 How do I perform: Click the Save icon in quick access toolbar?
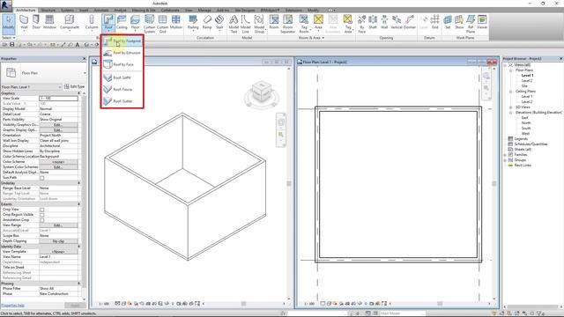click(11, 45)
